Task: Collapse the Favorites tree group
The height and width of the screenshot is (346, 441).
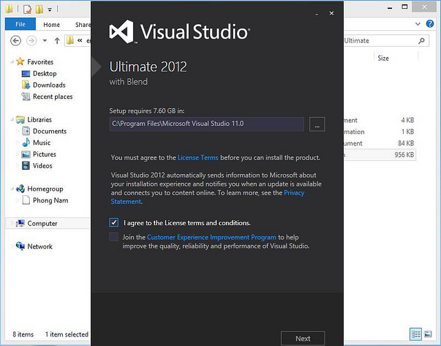Action: (12, 62)
